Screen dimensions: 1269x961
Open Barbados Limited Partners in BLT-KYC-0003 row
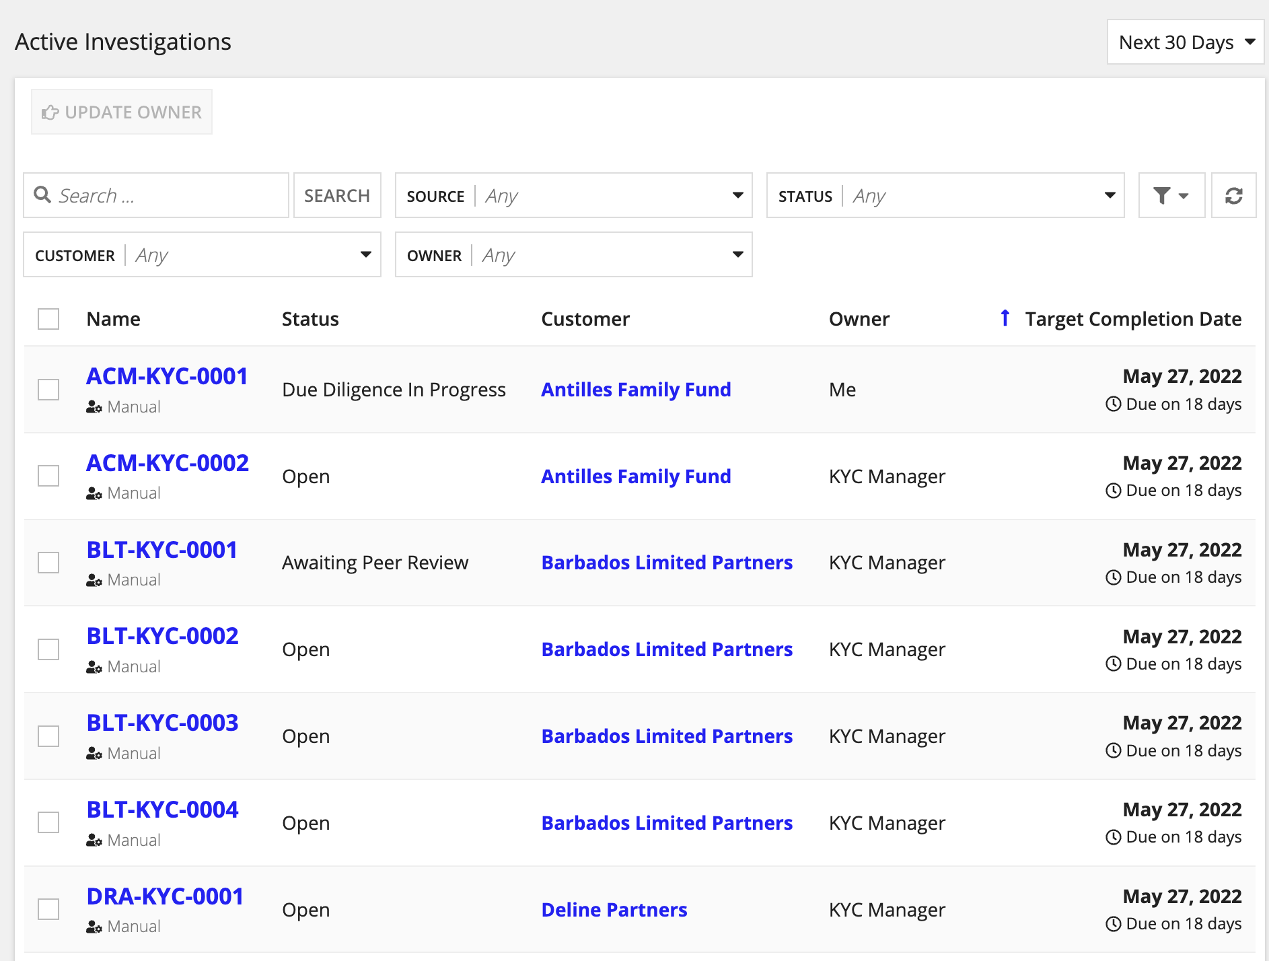coord(667,736)
